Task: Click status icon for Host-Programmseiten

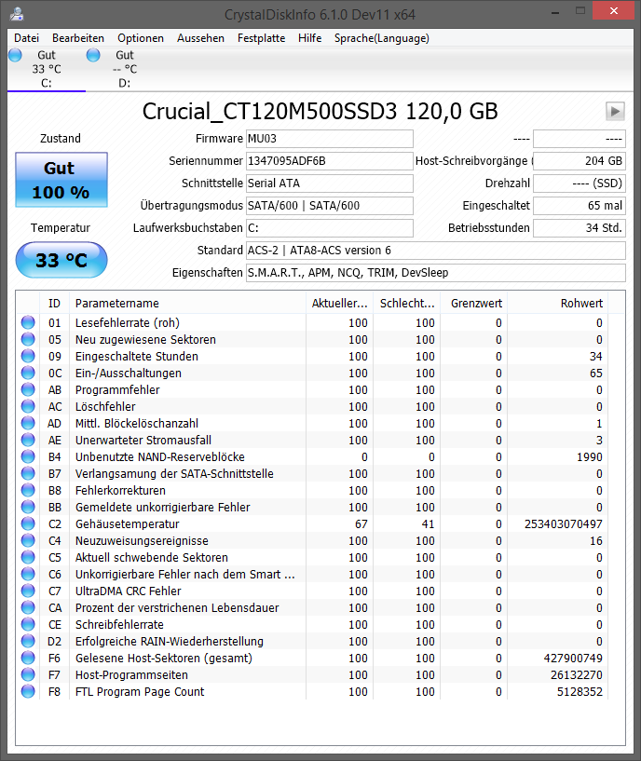Action: [28, 674]
